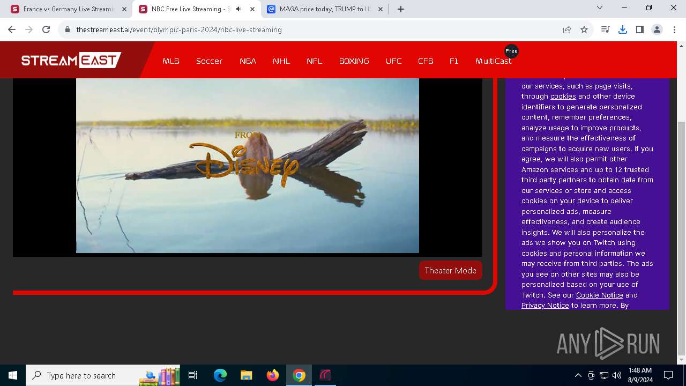Reload the page with the refresh icon
The height and width of the screenshot is (386, 686).
pyautogui.click(x=46, y=29)
